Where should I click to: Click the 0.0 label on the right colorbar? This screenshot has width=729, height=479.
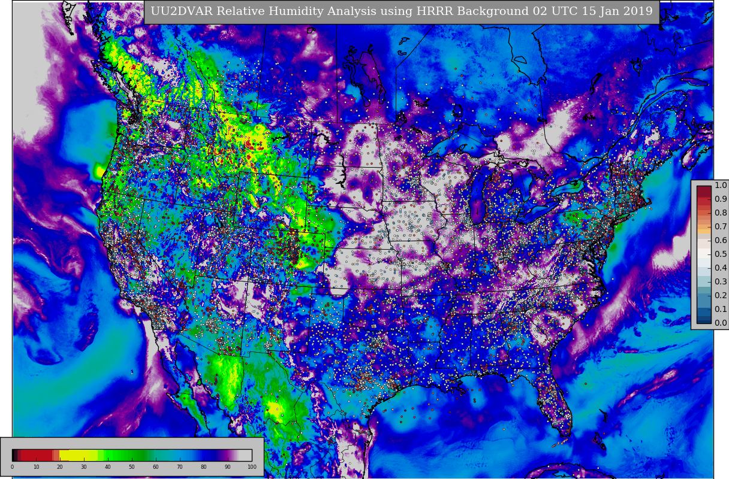pyautogui.click(x=721, y=323)
